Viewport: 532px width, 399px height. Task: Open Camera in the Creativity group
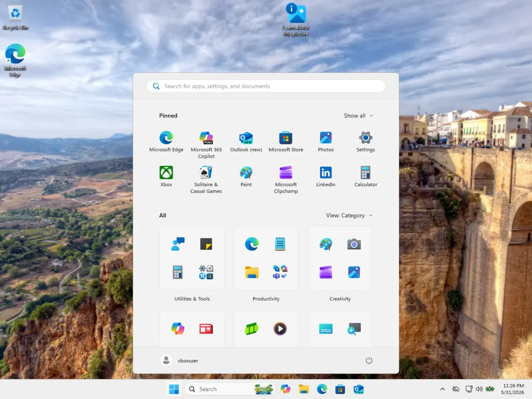point(354,244)
